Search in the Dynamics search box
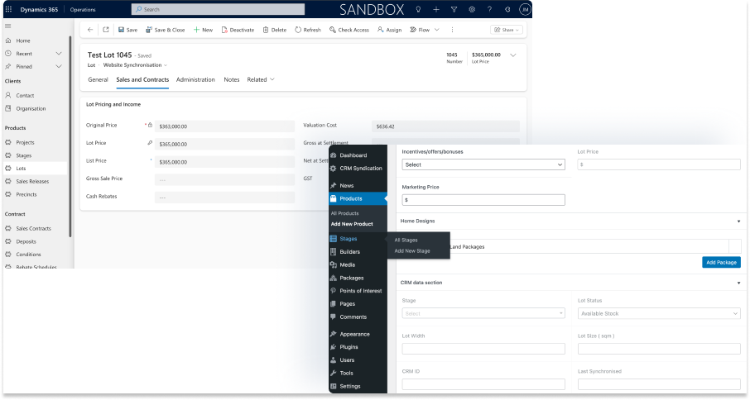750x400 pixels. (218, 9)
